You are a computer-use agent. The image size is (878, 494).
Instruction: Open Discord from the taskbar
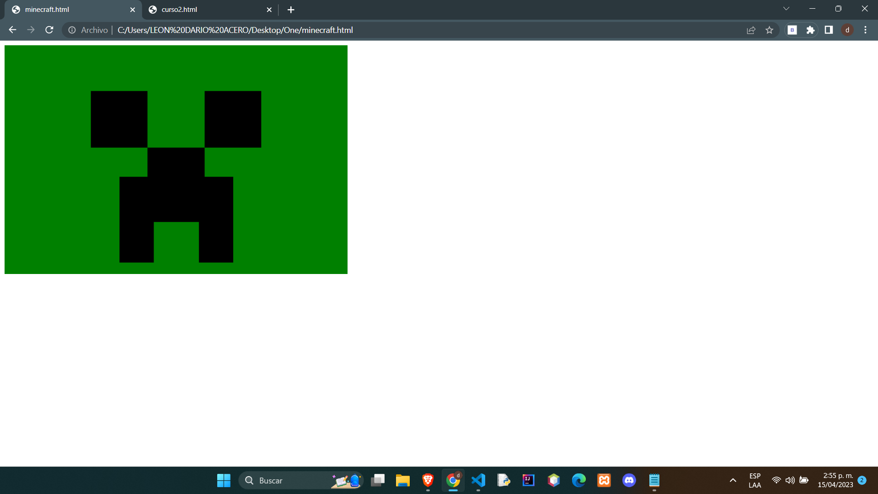coord(629,480)
